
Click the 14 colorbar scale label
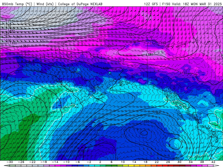pyautogui.click(x=134, y=162)
